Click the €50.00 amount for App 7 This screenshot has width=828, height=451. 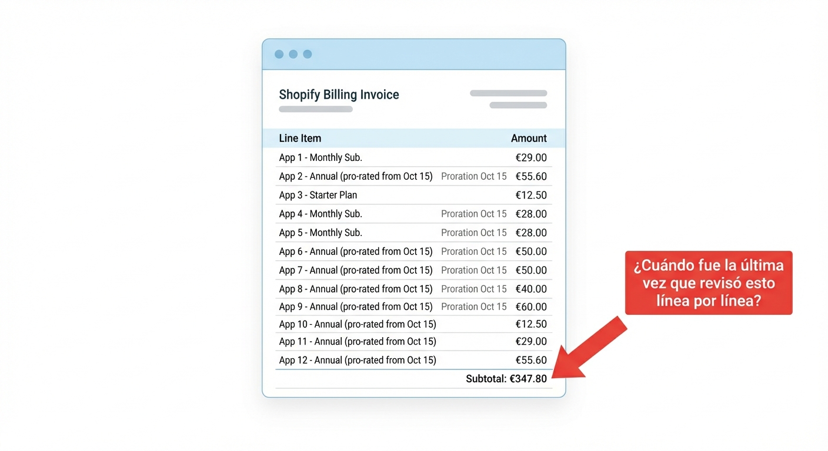click(531, 270)
